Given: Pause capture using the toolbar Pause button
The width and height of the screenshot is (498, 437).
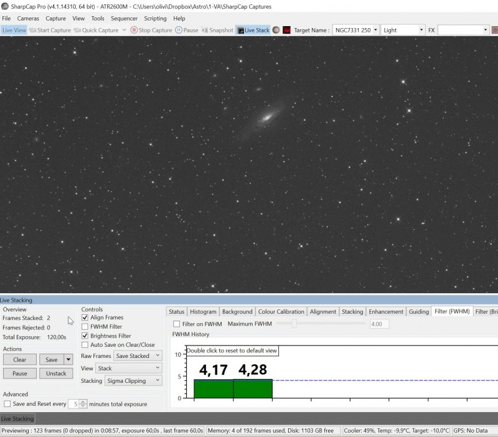Looking at the screenshot, I should pos(187,30).
